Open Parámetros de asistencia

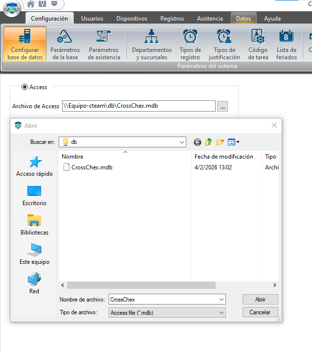(104, 44)
